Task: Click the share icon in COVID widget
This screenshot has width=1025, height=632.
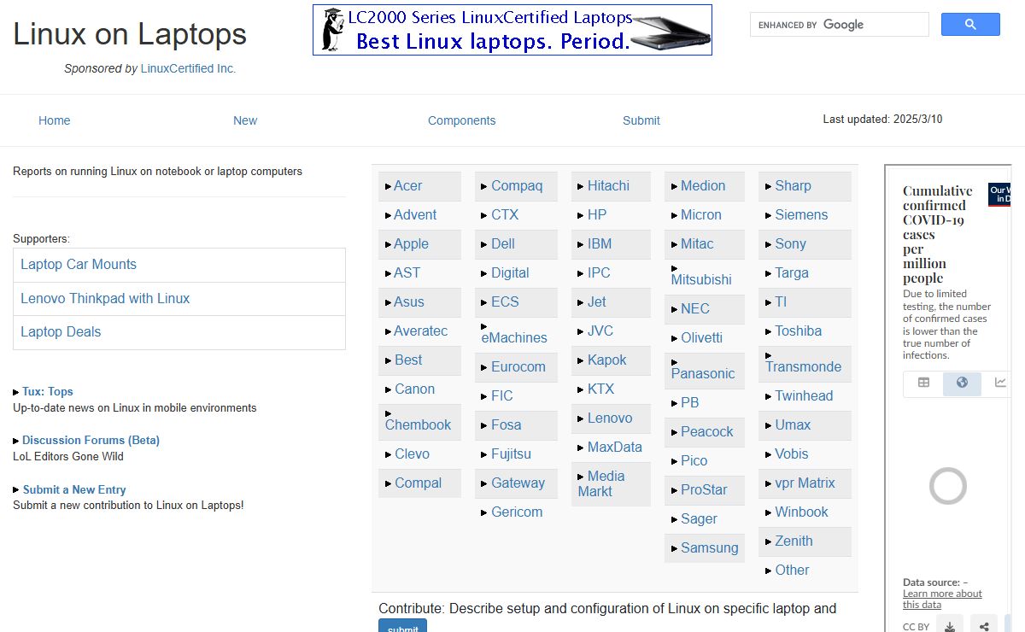Action: pos(985,625)
